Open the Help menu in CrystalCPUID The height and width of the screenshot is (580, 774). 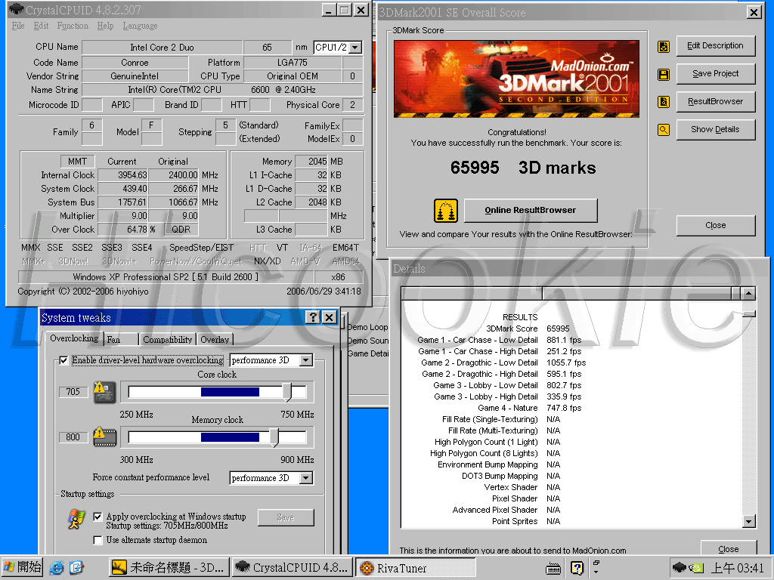point(105,26)
